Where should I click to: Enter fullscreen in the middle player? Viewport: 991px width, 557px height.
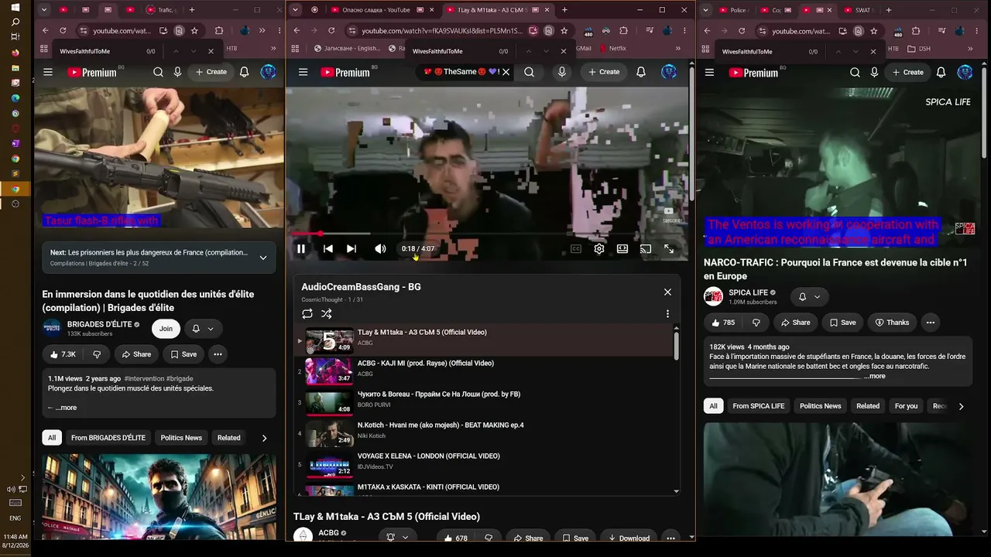[x=669, y=248]
